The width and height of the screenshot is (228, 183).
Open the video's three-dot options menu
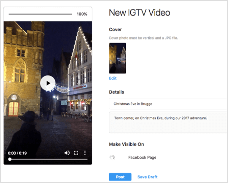point(85,153)
